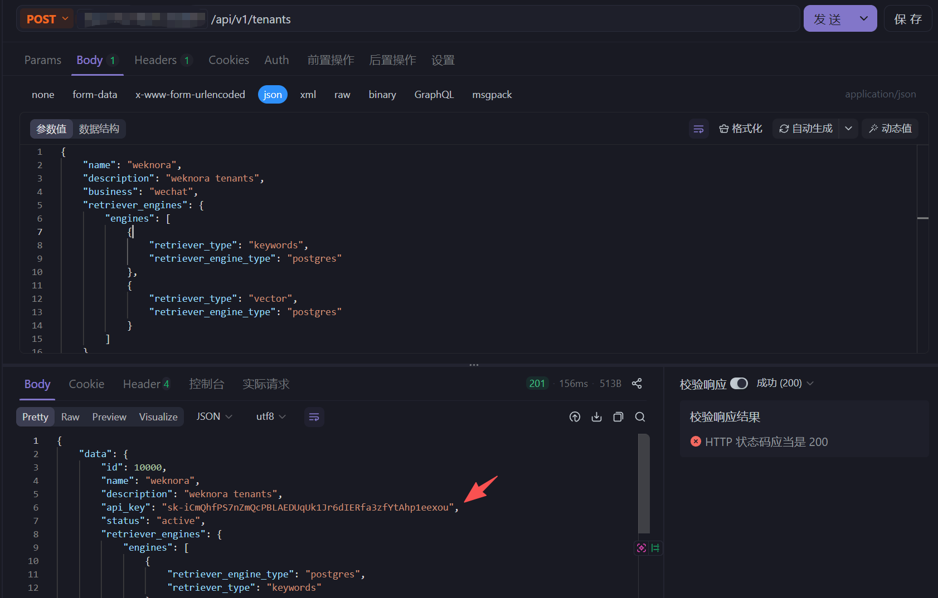
Task: Expand the 发送 send options arrow
Action: point(863,19)
